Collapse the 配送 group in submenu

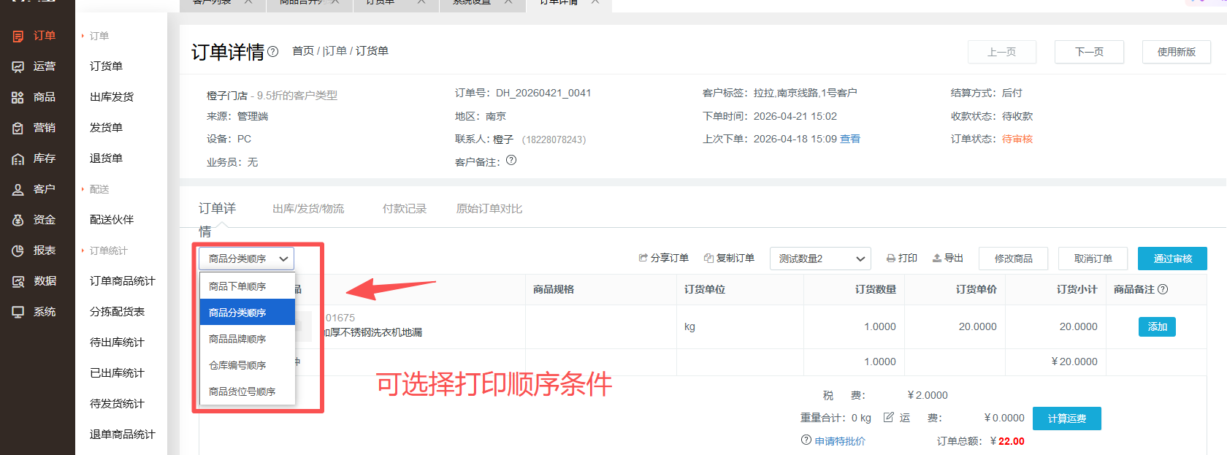(96, 189)
